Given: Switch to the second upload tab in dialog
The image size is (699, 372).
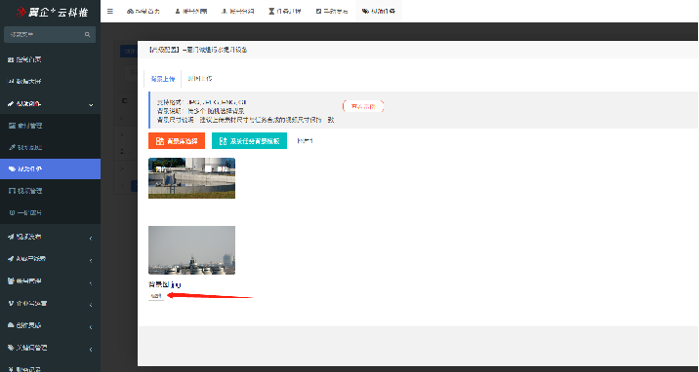Looking at the screenshot, I should (200, 79).
